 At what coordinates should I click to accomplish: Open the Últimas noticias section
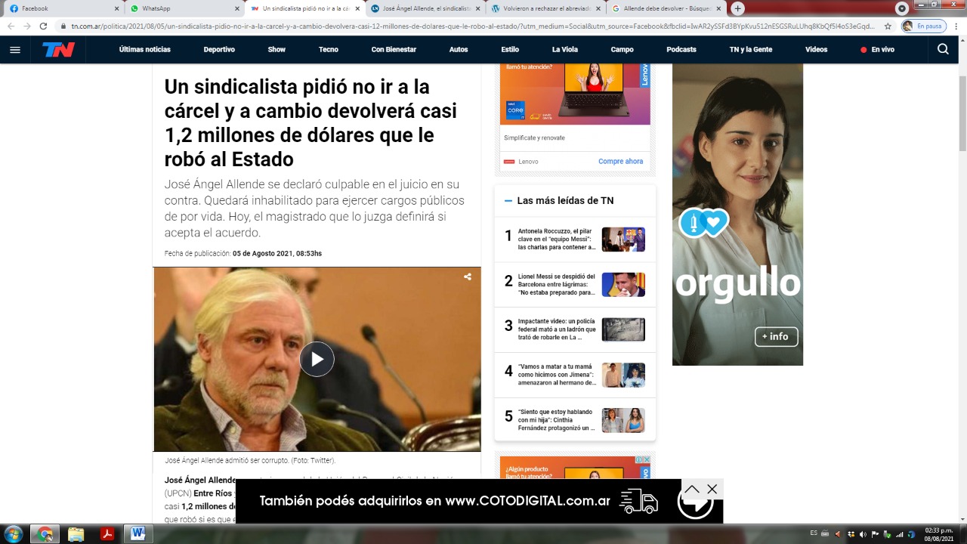click(144, 50)
